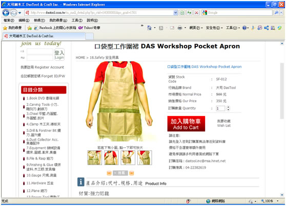Open the Register Account link
Screen dimensions: 286x206
(x=42, y=67)
